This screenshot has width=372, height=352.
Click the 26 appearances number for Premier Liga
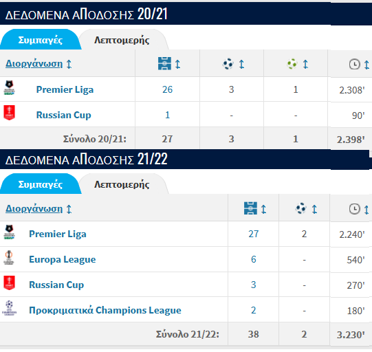[167, 89]
